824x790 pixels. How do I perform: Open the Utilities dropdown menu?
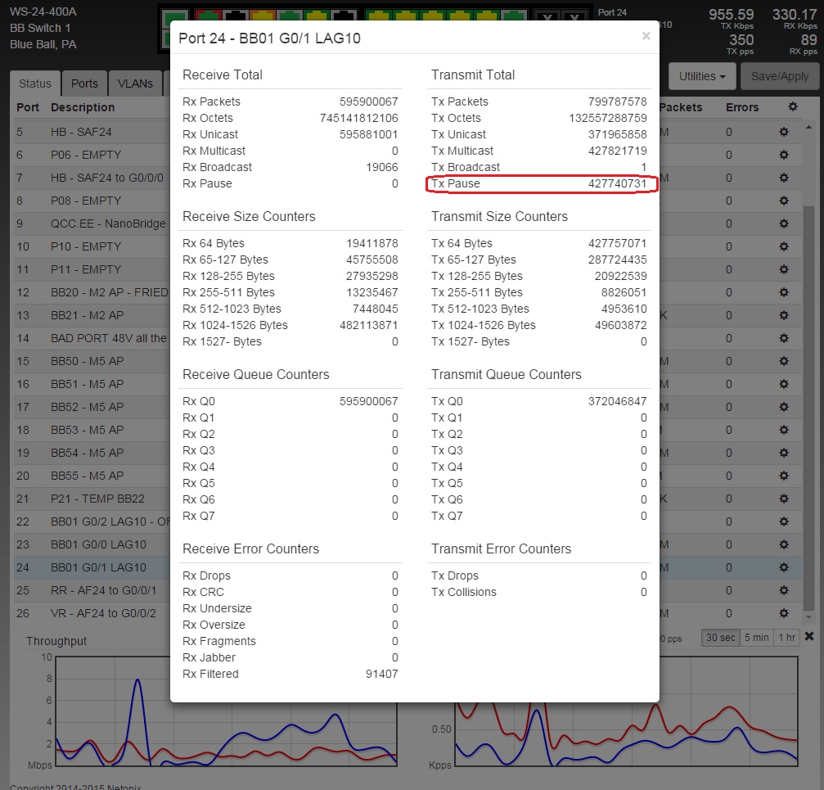[x=702, y=76]
